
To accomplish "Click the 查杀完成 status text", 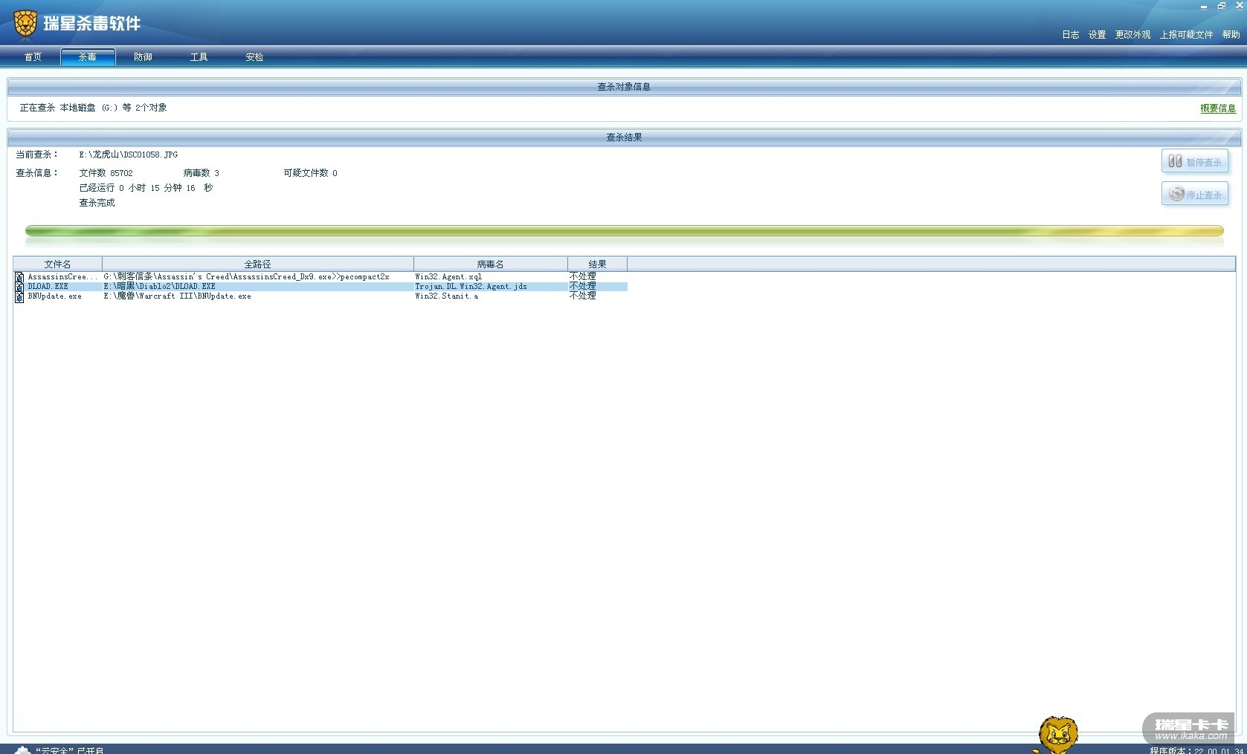I will (x=97, y=203).
